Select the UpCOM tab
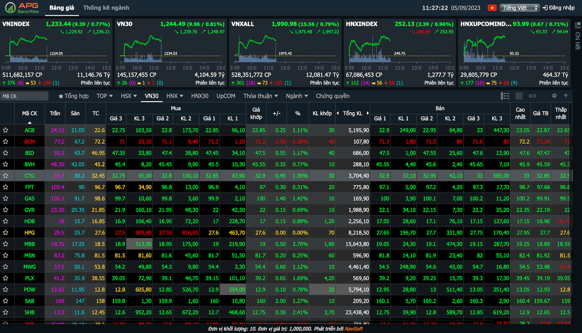This screenshot has width=582, height=333. 226,96
